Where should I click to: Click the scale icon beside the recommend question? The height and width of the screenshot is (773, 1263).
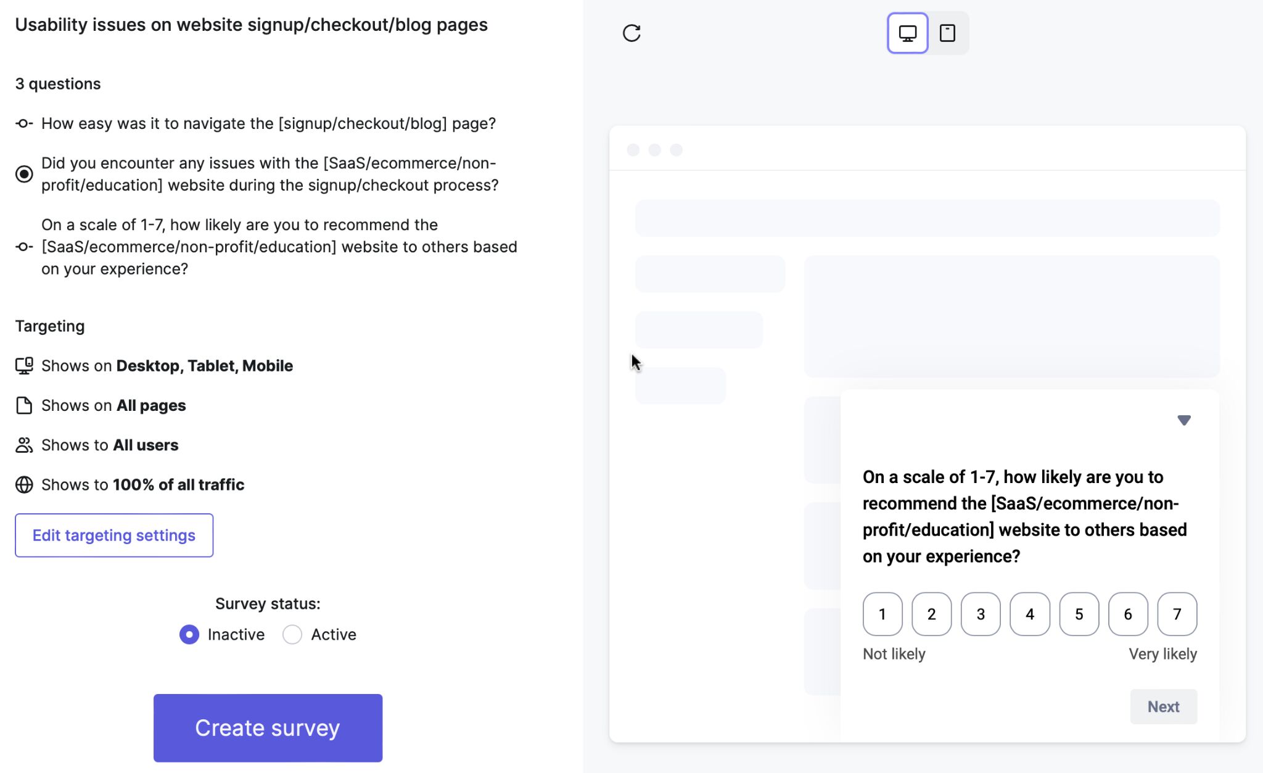click(x=23, y=247)
